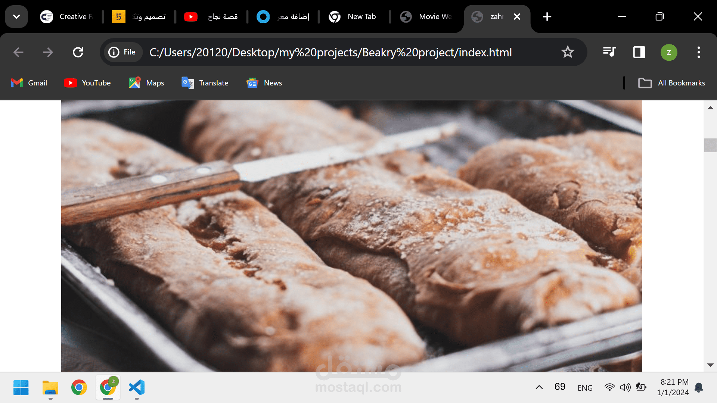Bookmark this page with the star
The height and width of the screenshot is (403, 717).
tap(568, 52)
